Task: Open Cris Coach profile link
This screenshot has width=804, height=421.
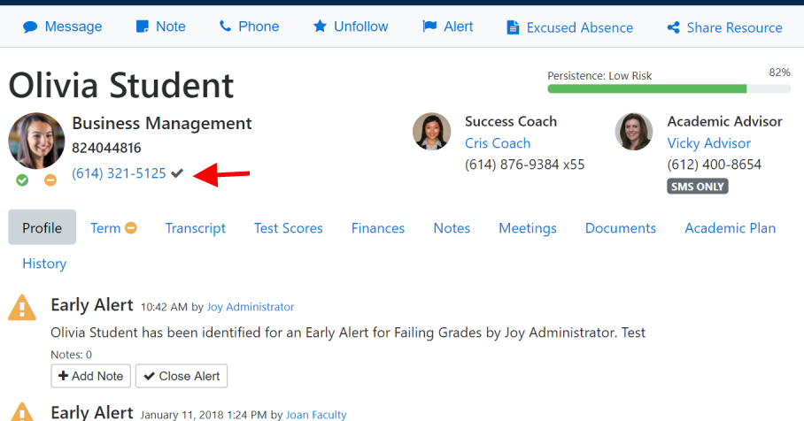Action: click(498, 143)
